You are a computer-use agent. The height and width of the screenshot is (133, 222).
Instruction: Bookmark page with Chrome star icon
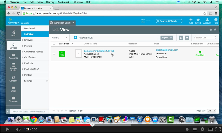[x=205, y=13]
